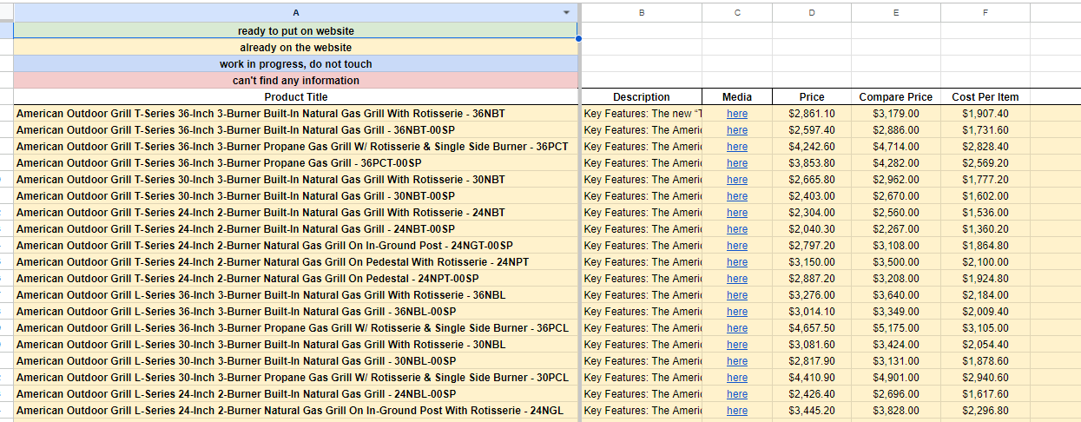Select cost per item cell $3,105.00
This screenshot has width=1081, height=422.
click(x=985, y=328)
